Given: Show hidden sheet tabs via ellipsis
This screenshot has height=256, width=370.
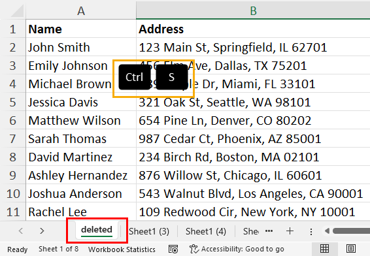Looking at the screenshot, I should [269, 231].
